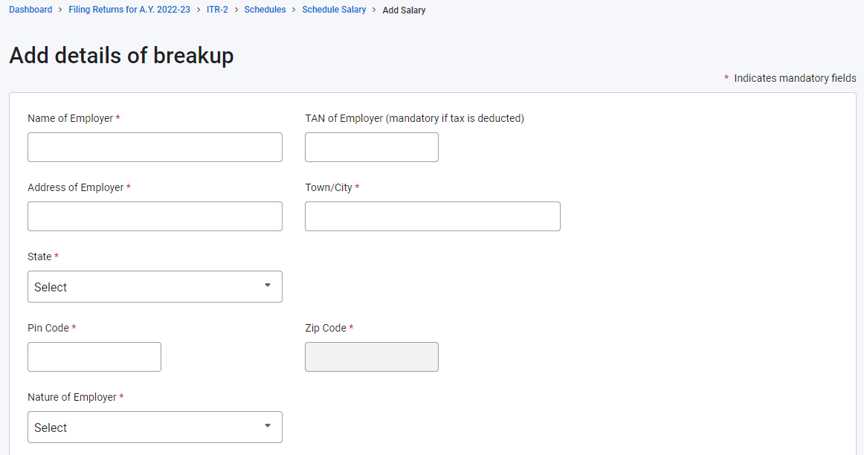Open Filing Returns for A.Y. 2022-23 breadcrumb
This screenshot has height=455, width=864.
tap(129, 10)
